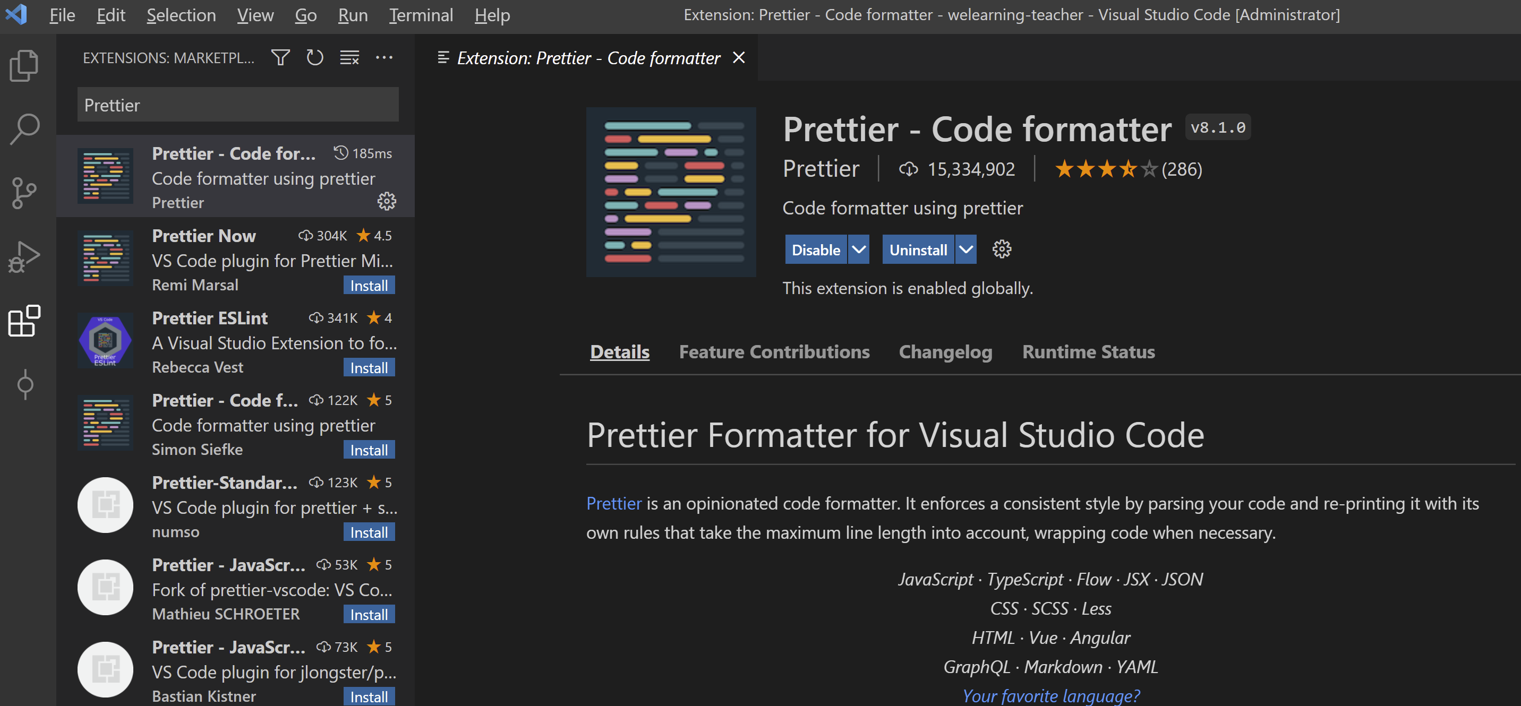Open the Run menu
1521x706 pixels.
tap(353, 15)
